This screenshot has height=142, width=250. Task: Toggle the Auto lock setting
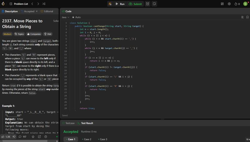76,17
